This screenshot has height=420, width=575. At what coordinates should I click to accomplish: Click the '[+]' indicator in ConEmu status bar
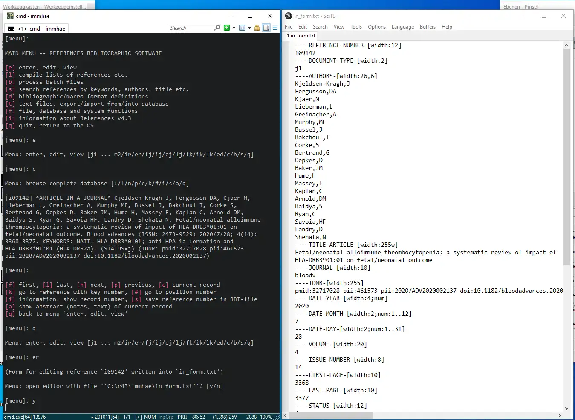click(x=138, y=417)
